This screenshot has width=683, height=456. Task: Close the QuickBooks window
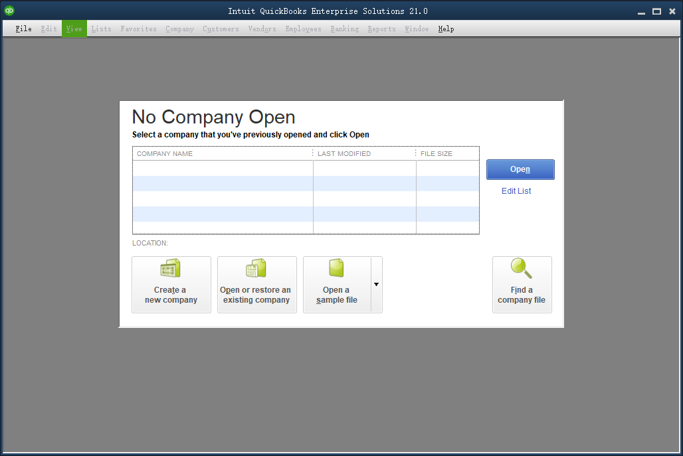pyautogui.click(x=672, y=11)
